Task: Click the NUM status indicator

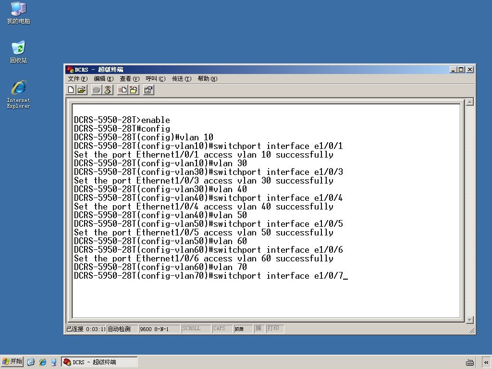Action: 243,329
